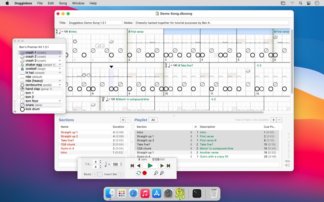Open section popup for Take five? playlist row

tap(191, 145)
